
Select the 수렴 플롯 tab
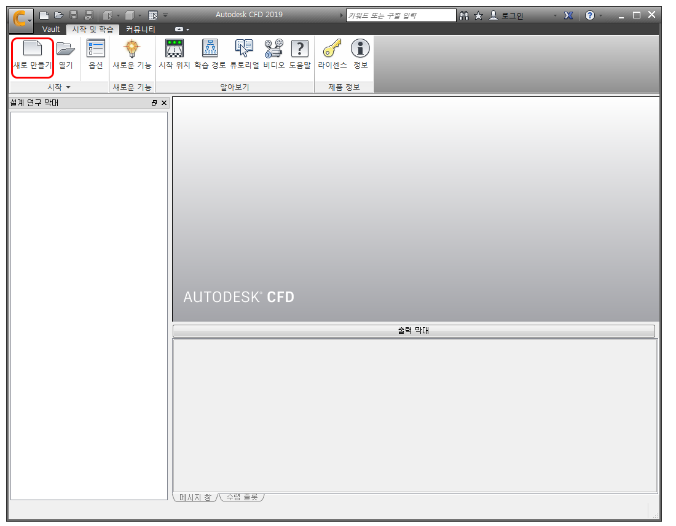[x=242, y=497]
